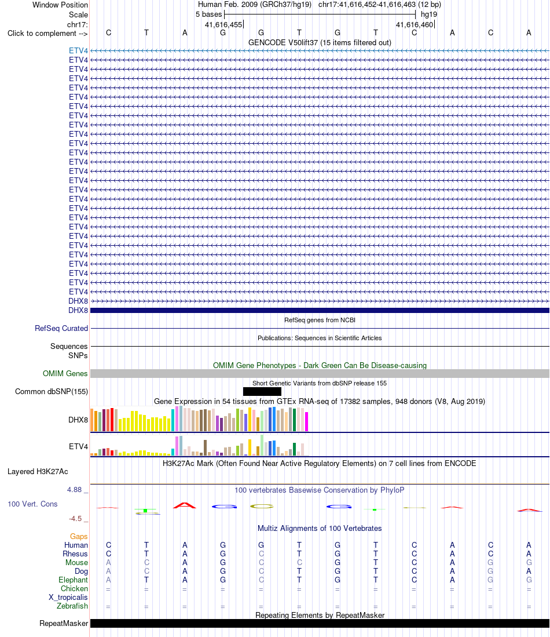
Task: Select the Chicken alignment row label
Action: 74,589
